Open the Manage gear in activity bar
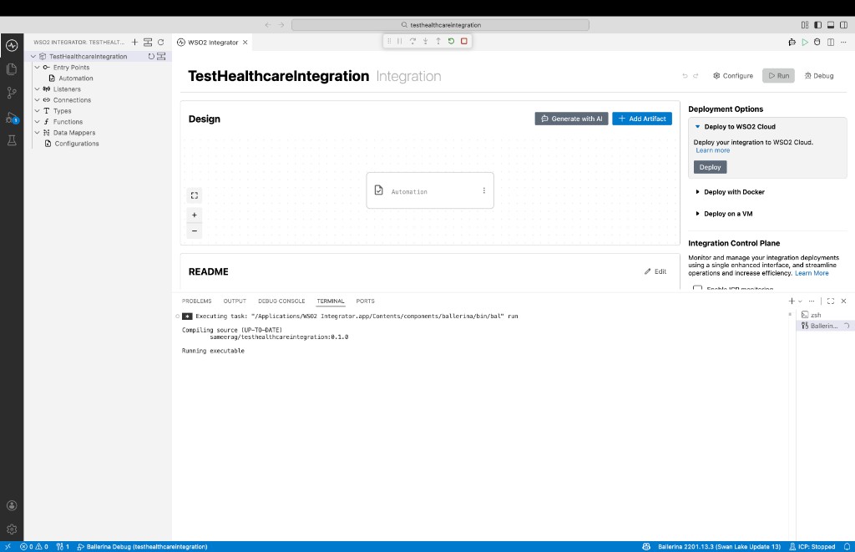Viewport: 855px width, 552px height. (x=12, y=529)
